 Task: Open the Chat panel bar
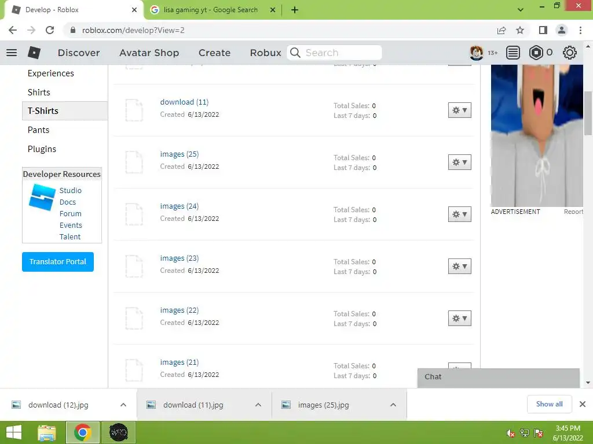499,378
